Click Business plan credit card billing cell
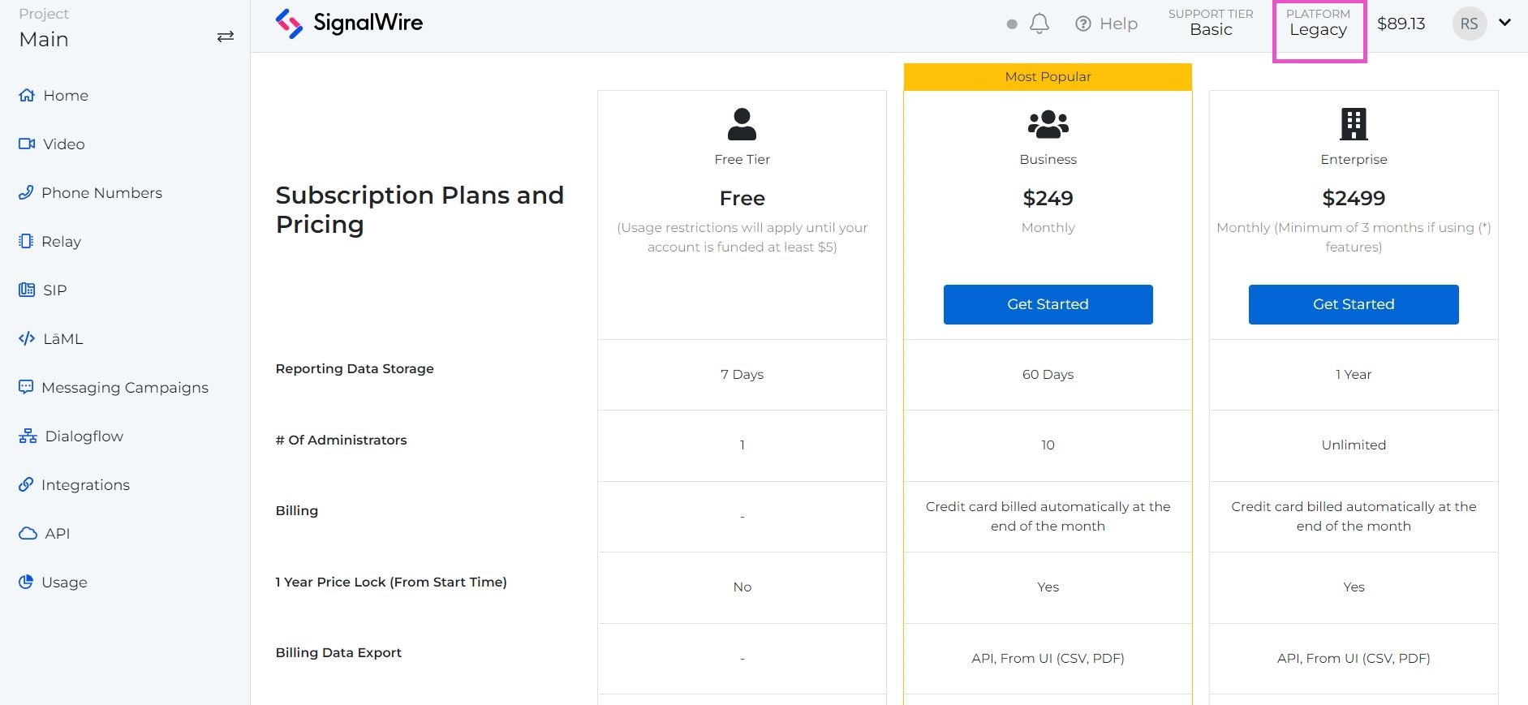Image resolution: width=1528 pixels, height=705 pixels. tap(1048, 516)
